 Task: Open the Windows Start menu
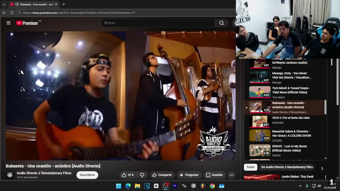coord(118,186)
